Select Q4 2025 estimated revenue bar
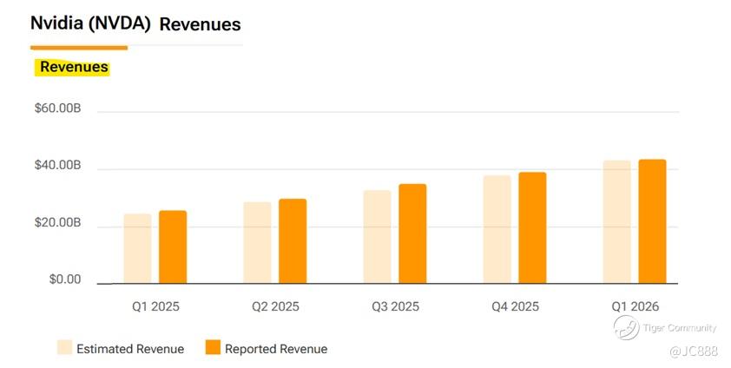The height and width of the screenshot is (368, 731). (497, 230)
